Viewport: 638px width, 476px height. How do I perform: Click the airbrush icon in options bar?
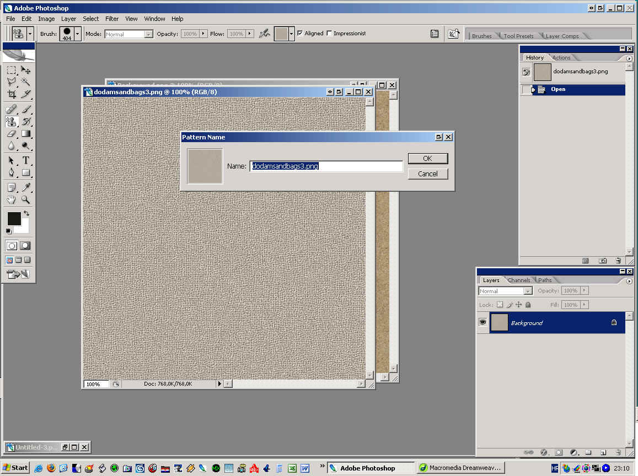[x=265, y=34]
